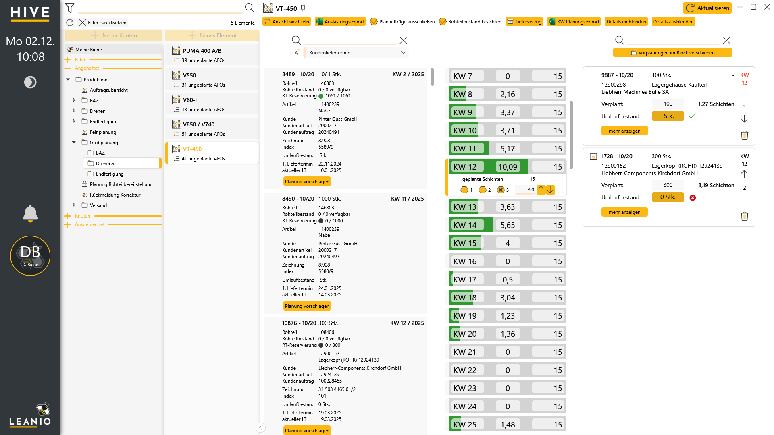Click Aktualisieren button

(x=707, y=8)
